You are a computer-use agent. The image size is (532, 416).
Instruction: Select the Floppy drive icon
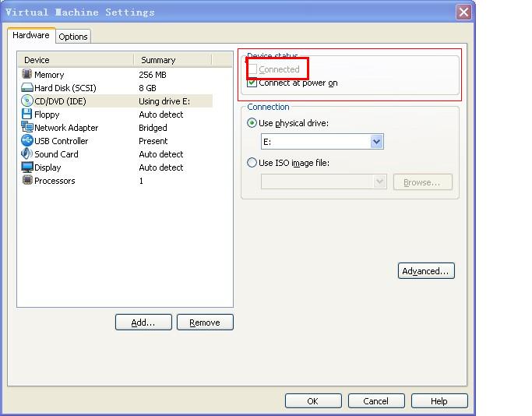[x=27, y=115]
